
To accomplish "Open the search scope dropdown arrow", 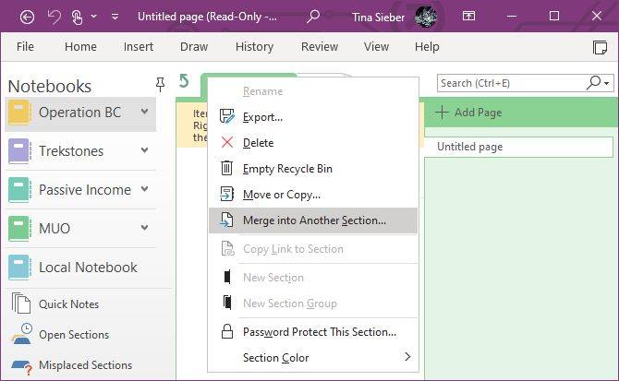I will [x=606, y=84].
